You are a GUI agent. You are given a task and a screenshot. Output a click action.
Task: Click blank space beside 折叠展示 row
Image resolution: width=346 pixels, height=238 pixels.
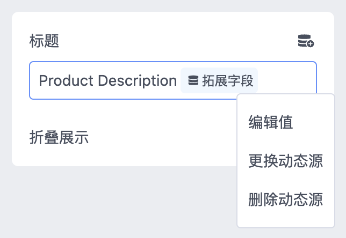[161, 138]
